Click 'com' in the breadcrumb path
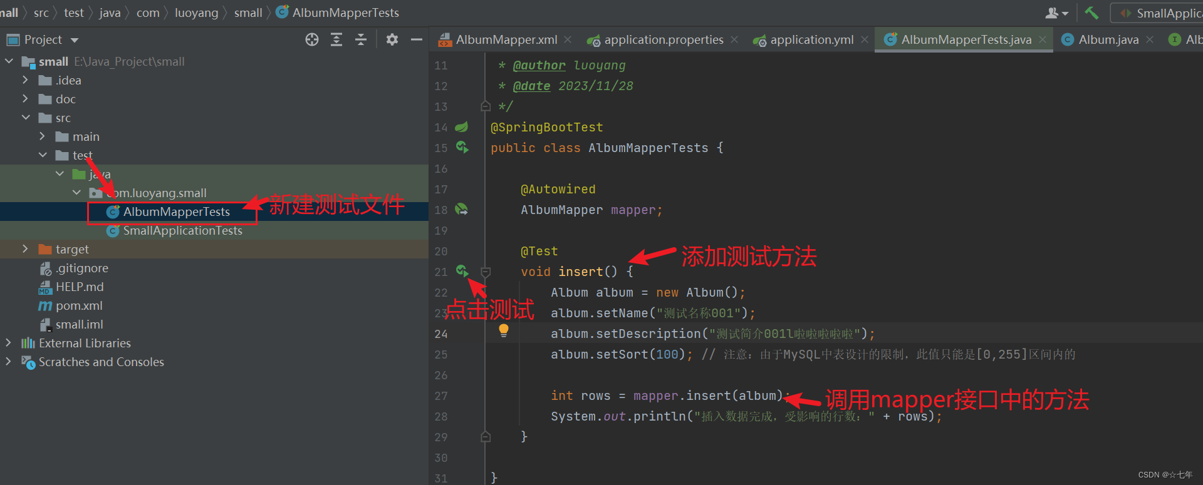Screen dimensions: 1203x485 pyautogui.click(x=148, y=13)
